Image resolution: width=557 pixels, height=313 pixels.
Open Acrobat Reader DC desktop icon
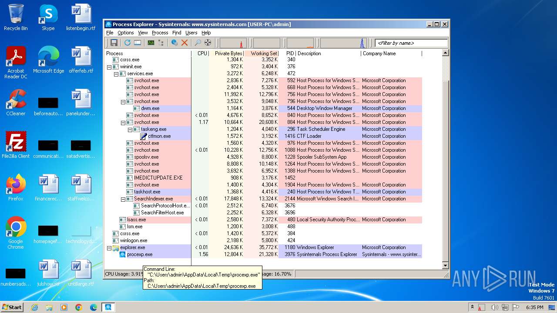click(16, 63)
